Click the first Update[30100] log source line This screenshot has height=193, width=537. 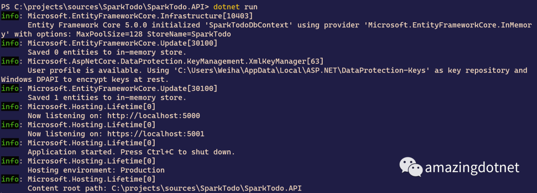coord(122,43)
